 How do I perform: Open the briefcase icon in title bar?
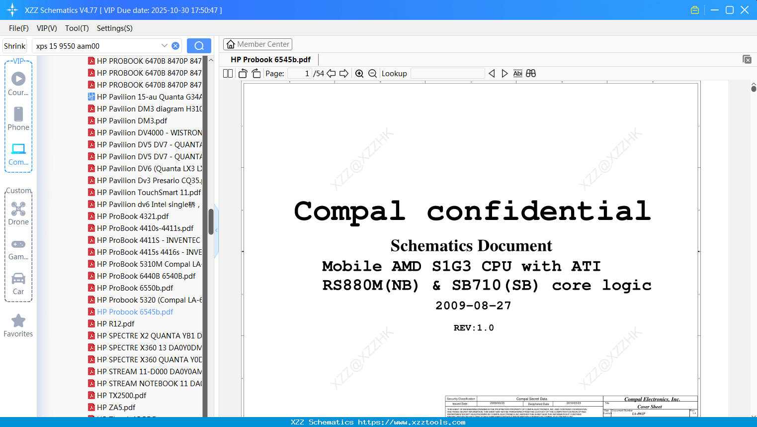(695, 10)
